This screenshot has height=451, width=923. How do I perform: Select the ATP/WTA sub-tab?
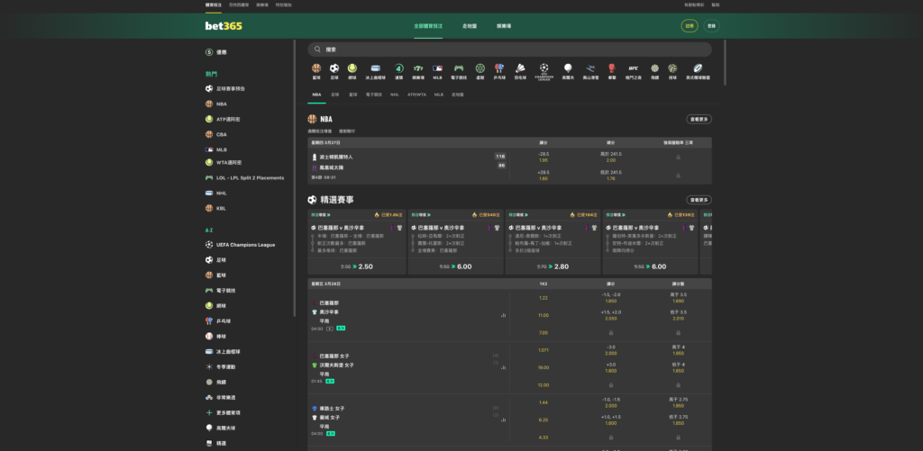[416, 94]
